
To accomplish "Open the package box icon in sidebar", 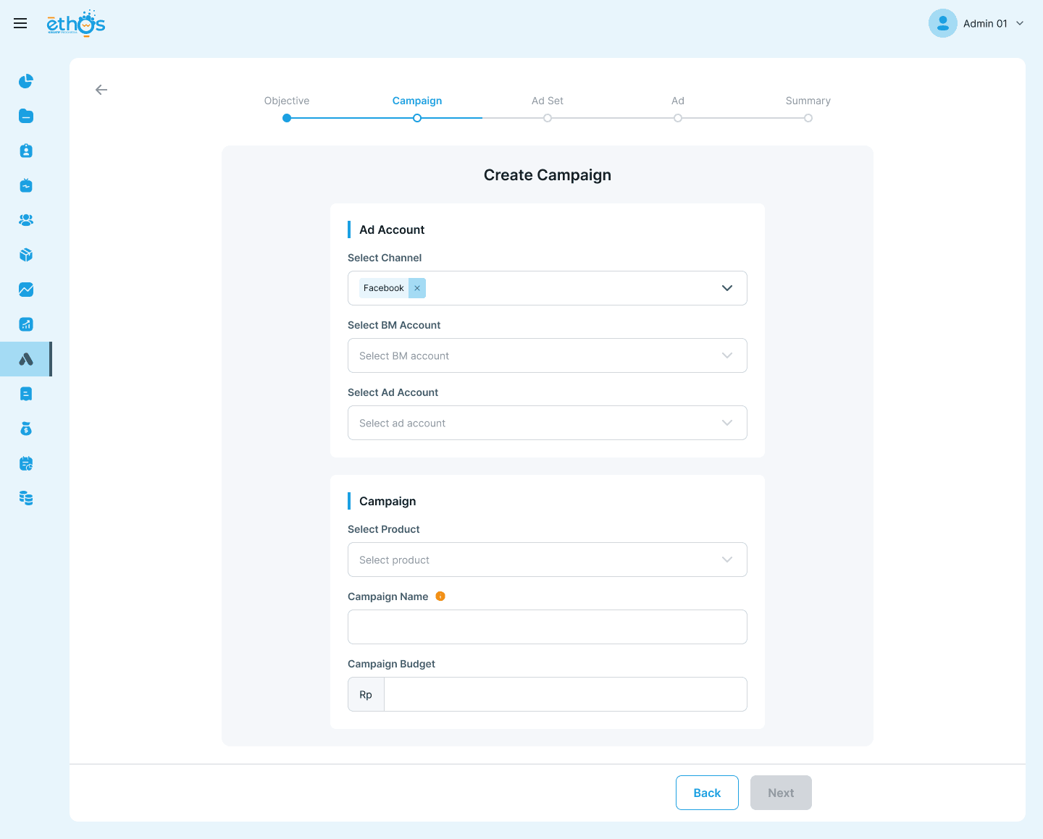I will point(26,255).
